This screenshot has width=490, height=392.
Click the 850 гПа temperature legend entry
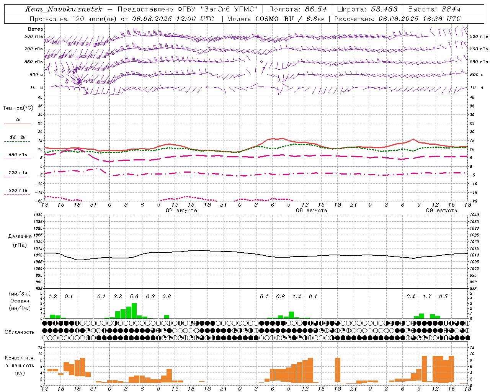click(x=18, y=155)
